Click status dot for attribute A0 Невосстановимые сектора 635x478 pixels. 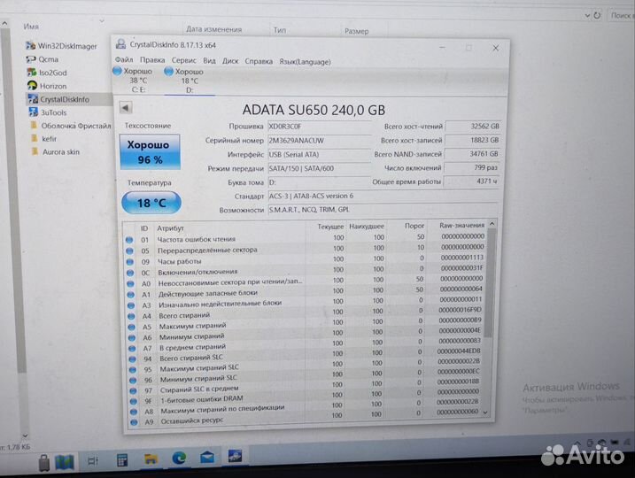[x=130, y=284]
